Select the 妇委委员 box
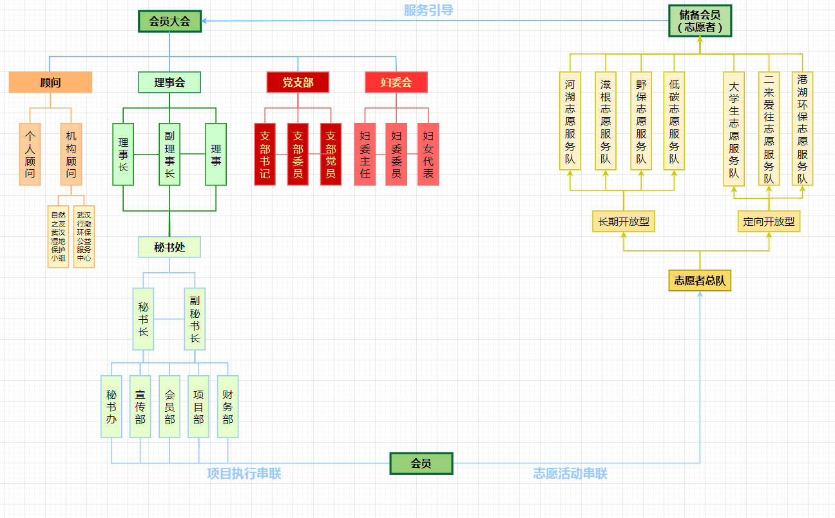Screen dimensions: 835x518 click(396, 154)
